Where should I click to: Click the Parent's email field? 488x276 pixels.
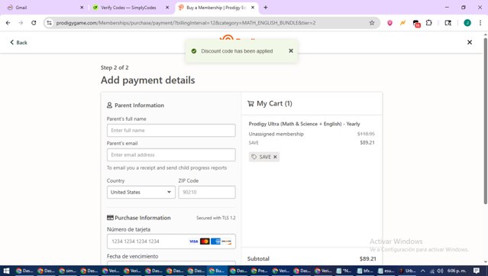[171, 155]
